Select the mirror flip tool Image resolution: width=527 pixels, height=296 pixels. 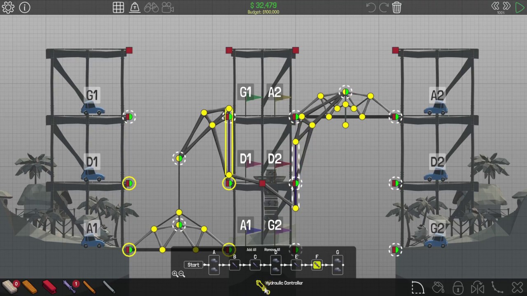tap(478, 287)
